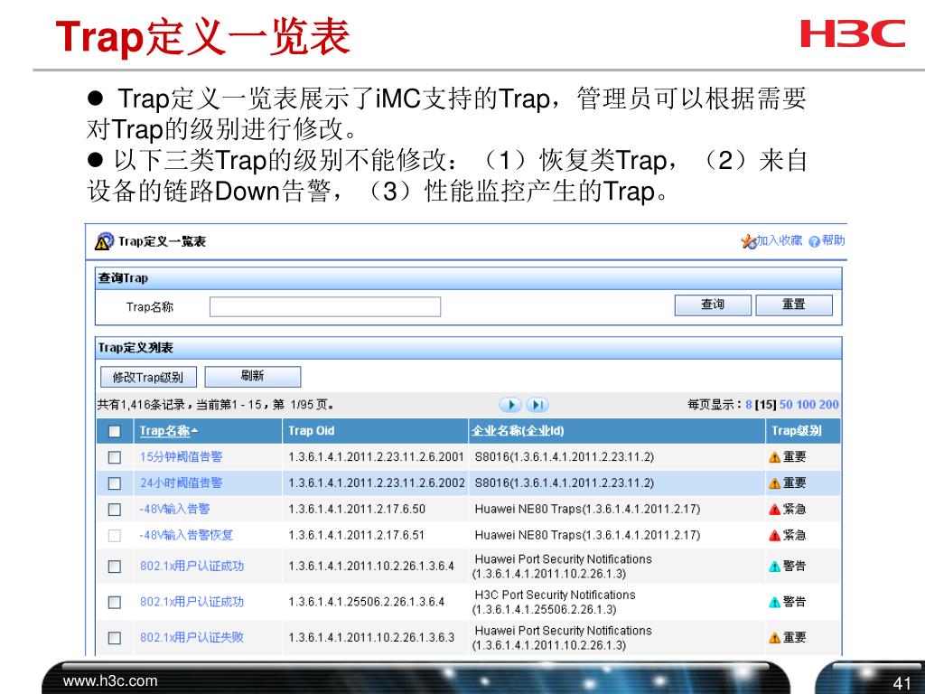Click the Trap Oid column header
The width and height of the screenshot is (925, 694).
point(311,431)
